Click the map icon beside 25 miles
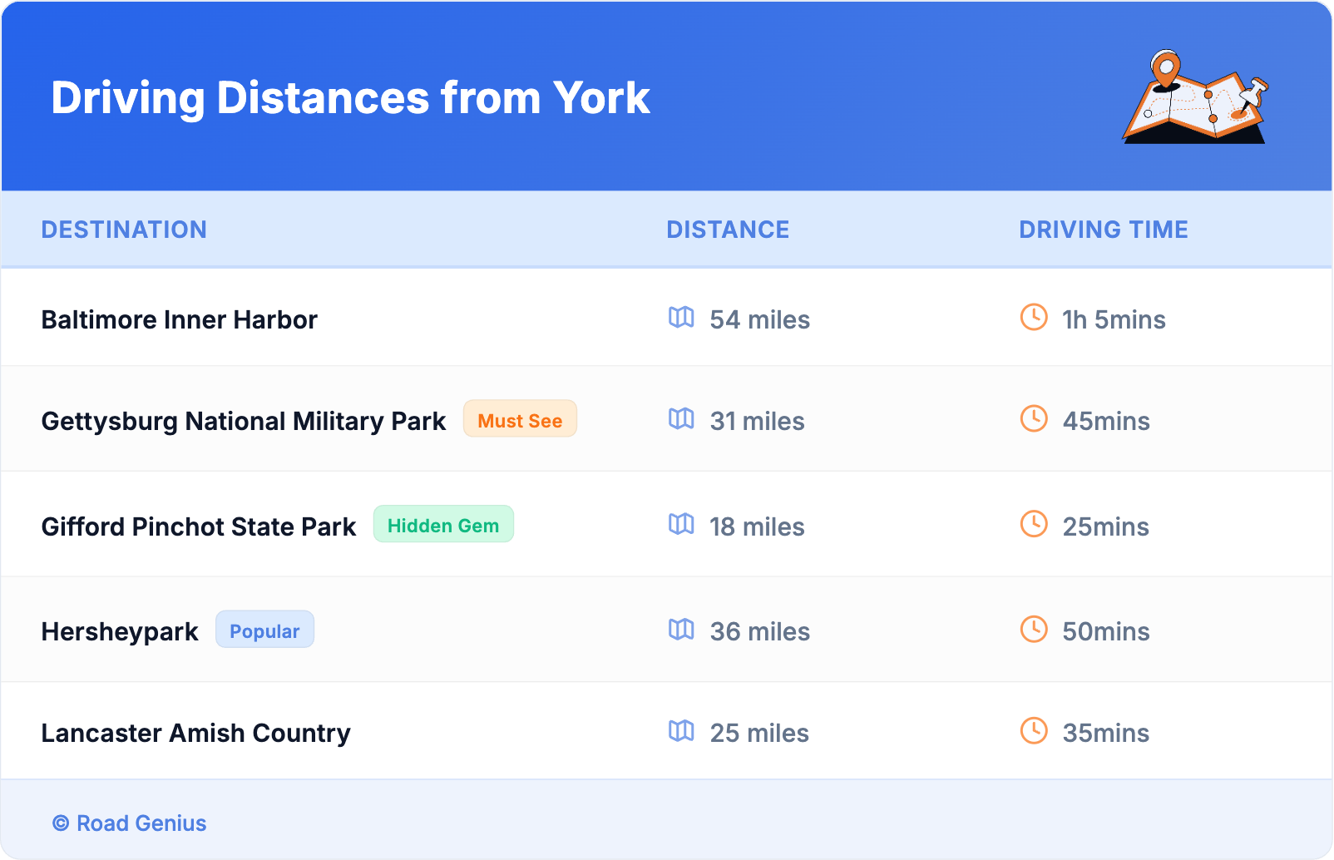This screenshot has height=860, width=1334. (681, 731)
